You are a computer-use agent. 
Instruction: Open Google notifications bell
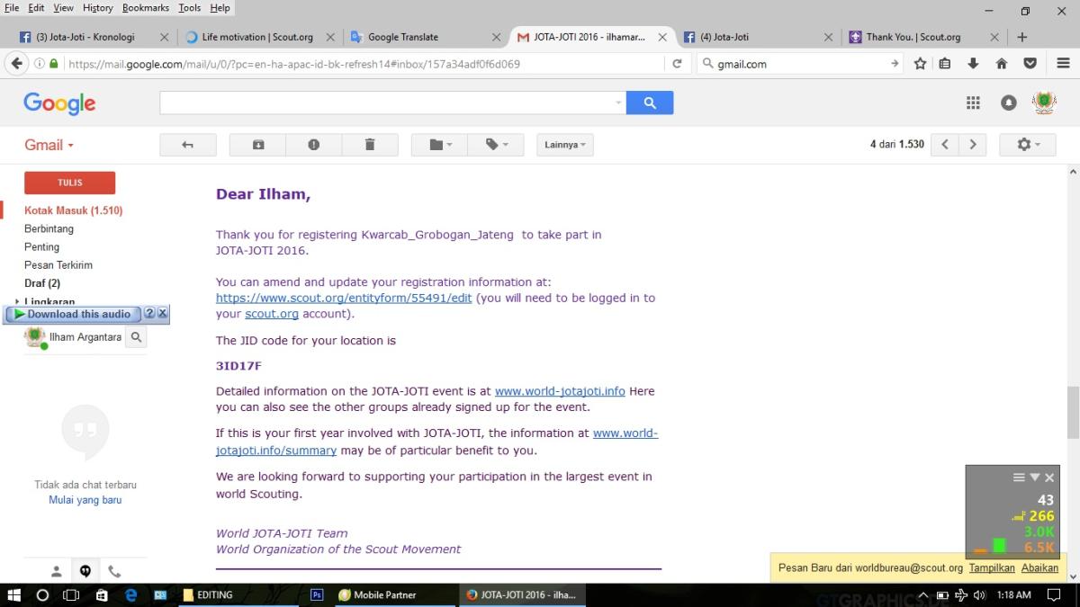point(1009,103)
